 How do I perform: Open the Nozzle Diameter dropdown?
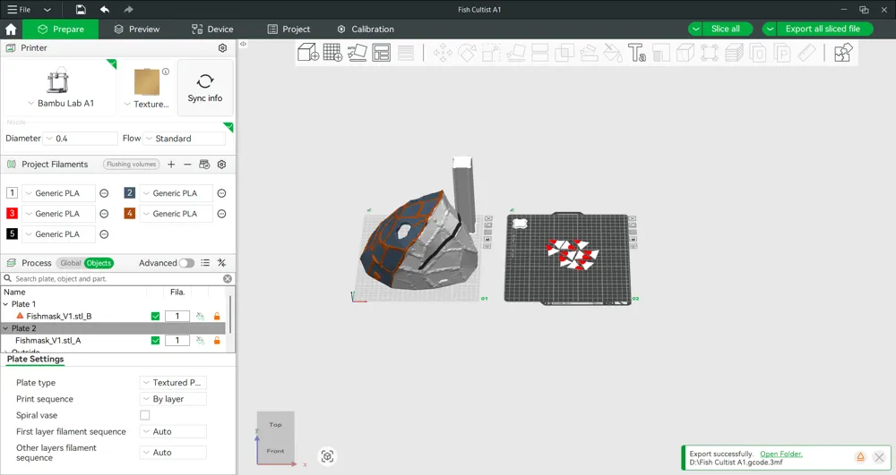[81, 139]
